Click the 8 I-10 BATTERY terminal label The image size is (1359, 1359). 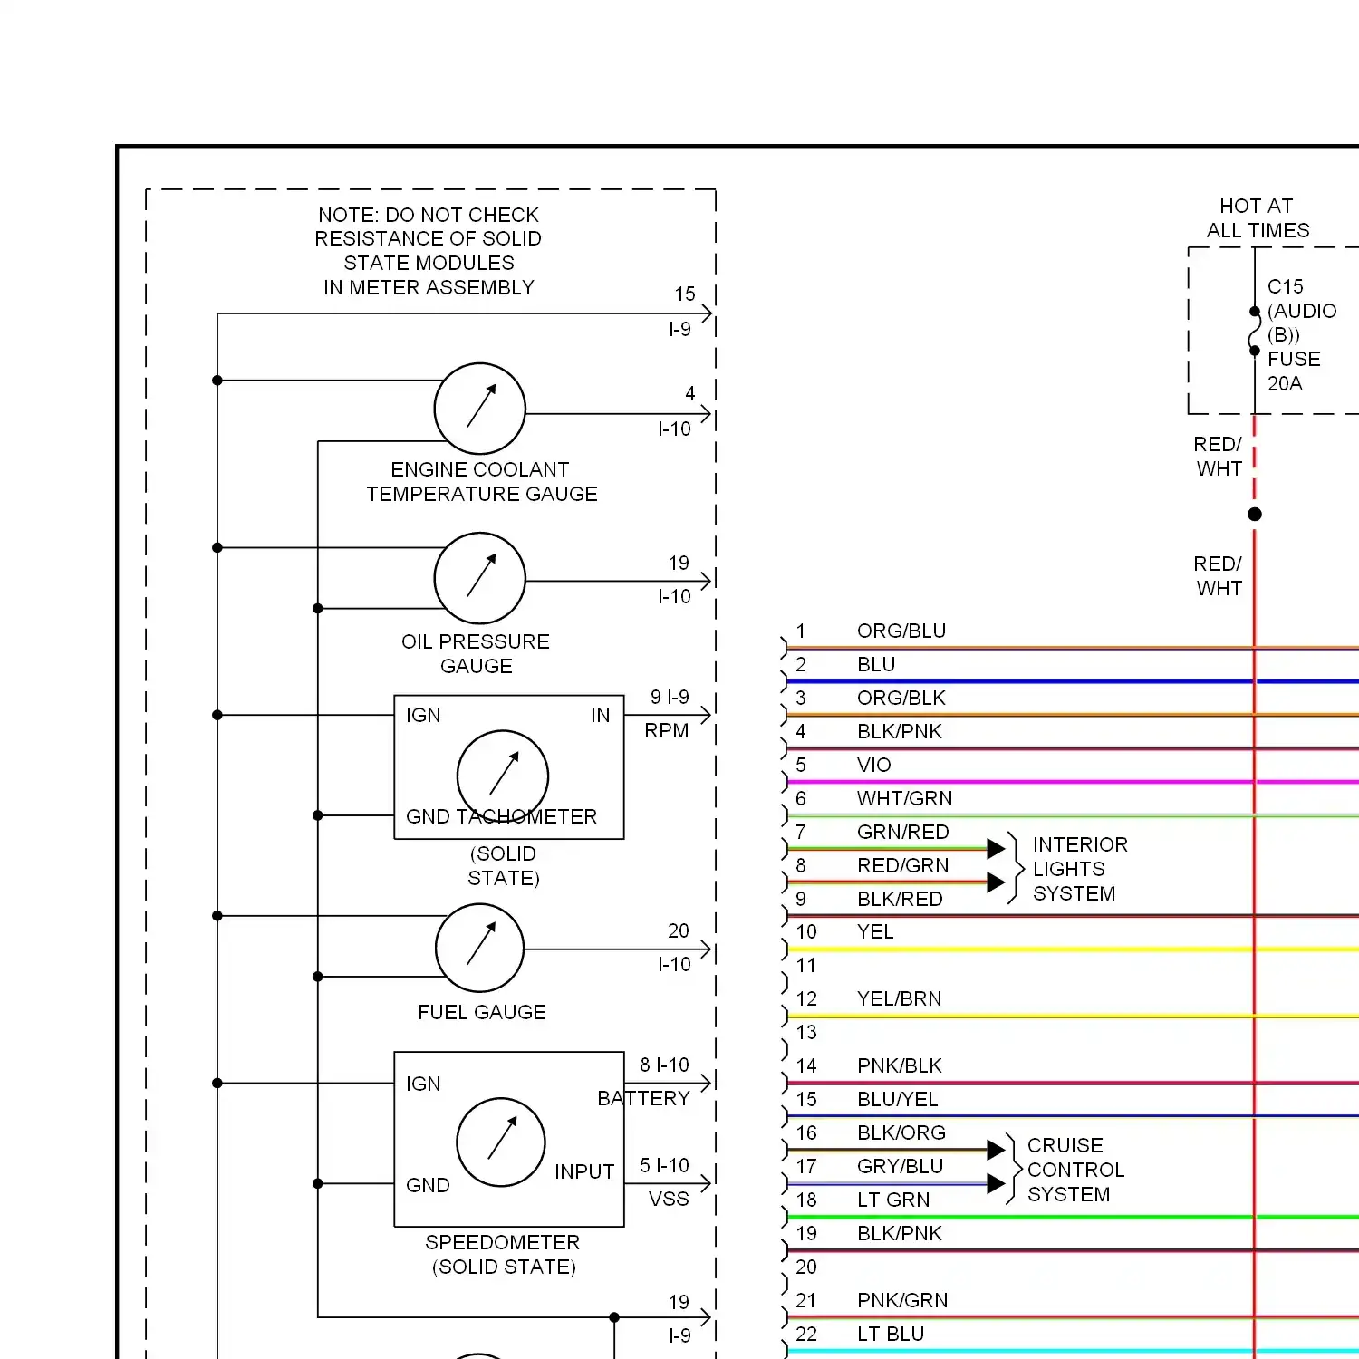(644, 1082)
